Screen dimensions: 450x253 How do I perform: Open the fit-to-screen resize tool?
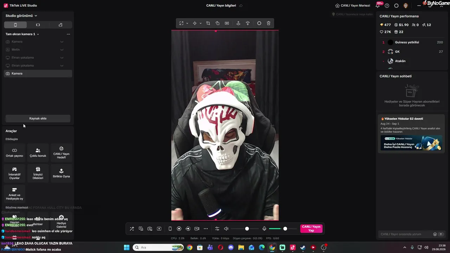pyautogui.click(x=181, y=23)
